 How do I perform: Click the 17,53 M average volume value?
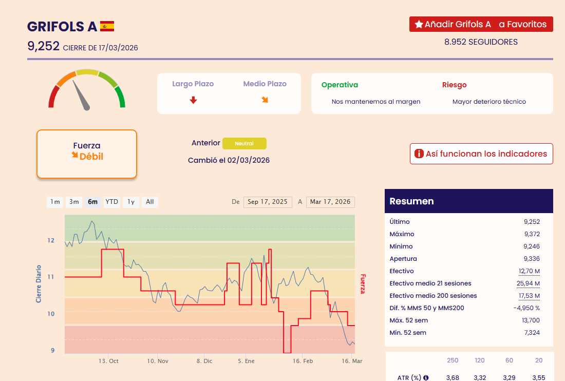click(530, 296)
